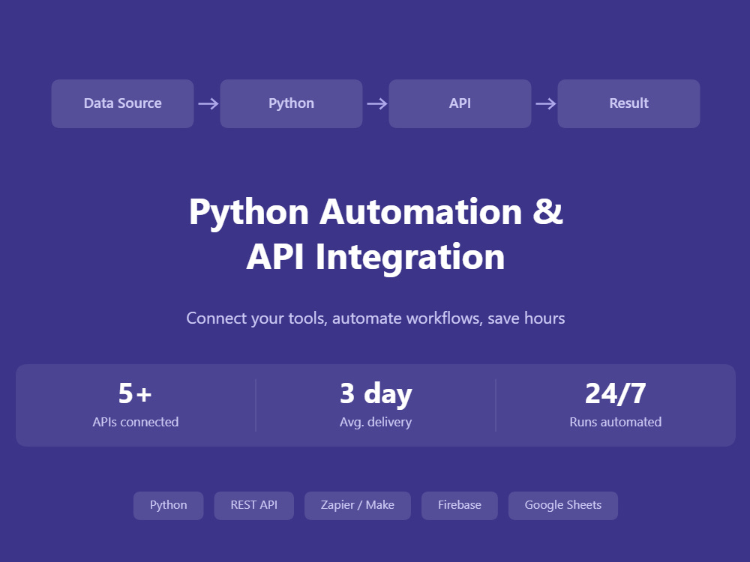Screen dimensions: 750x562
Task: Click the '24/7' statistic value
Action: pyautogui.click(x=616, y=394)
